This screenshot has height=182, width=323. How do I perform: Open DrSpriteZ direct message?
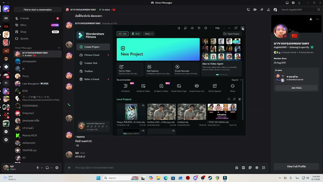tap(38, 113)
